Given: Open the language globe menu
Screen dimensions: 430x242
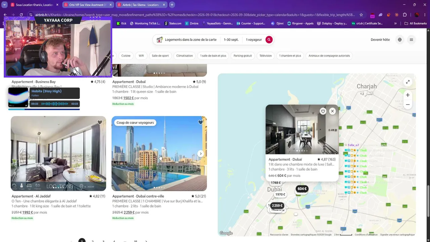Looking at the screenshot, I should 400,40.
